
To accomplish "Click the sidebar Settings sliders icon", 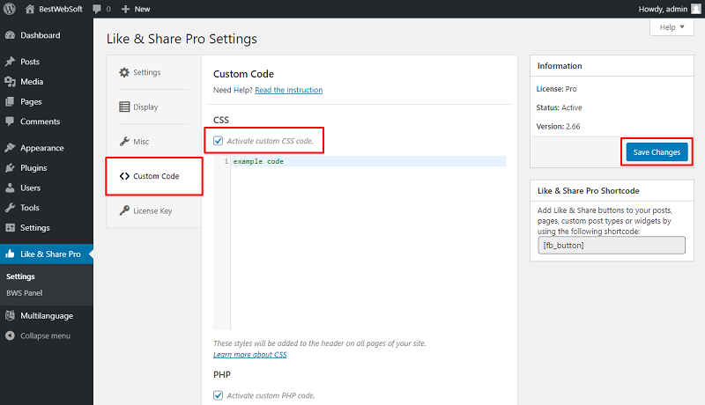I will coord(10,228).
